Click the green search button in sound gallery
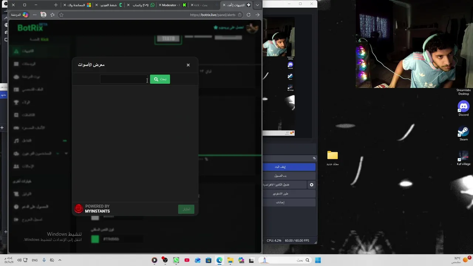Image resolution: width=473 pixels, height=266 pixels. point(160,79)
